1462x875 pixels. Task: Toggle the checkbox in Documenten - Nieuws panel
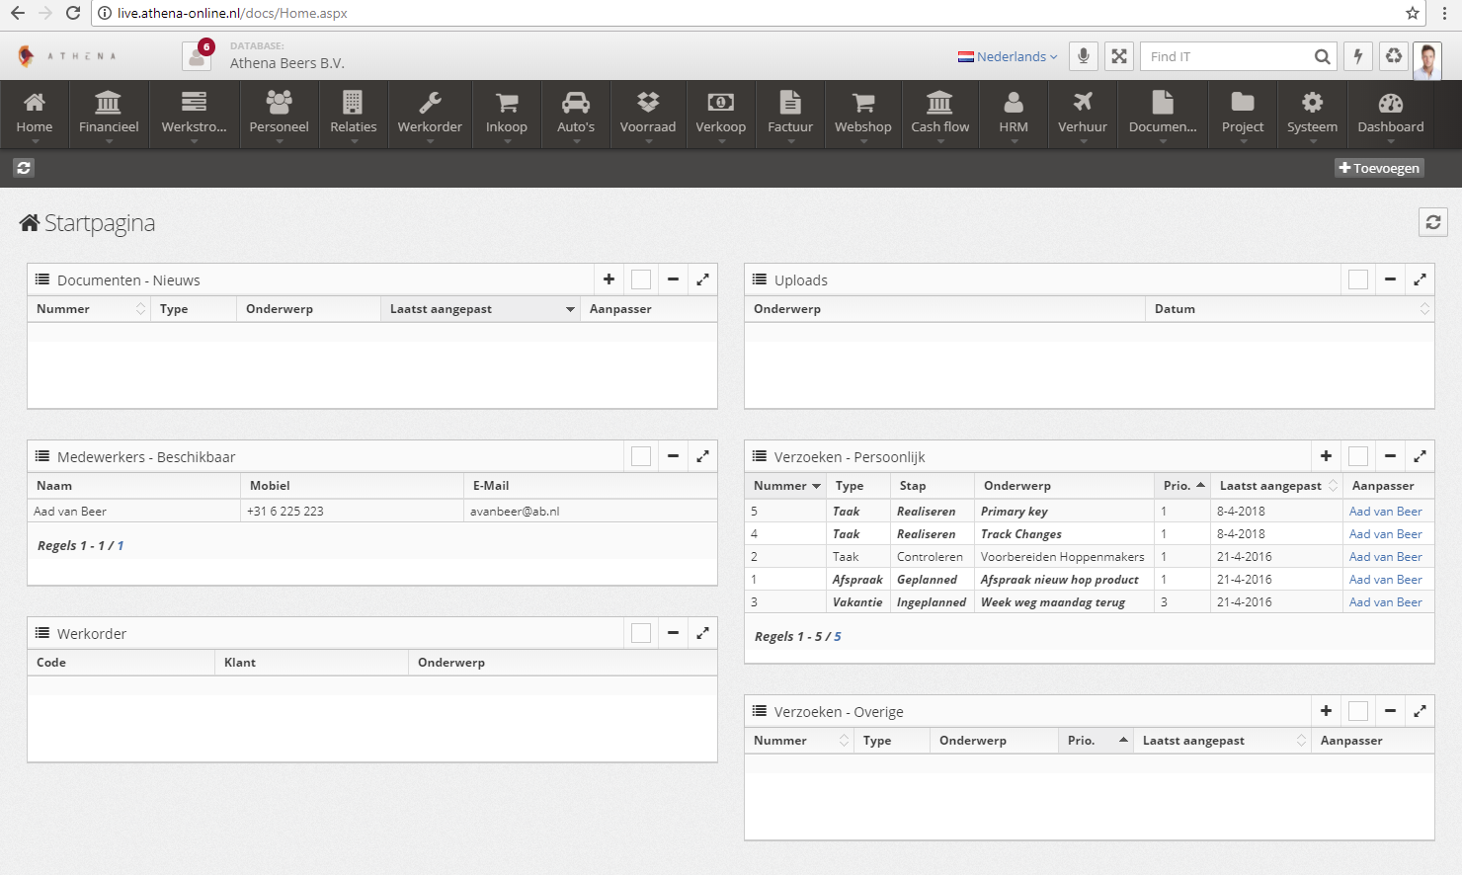[x=641, y=279]
